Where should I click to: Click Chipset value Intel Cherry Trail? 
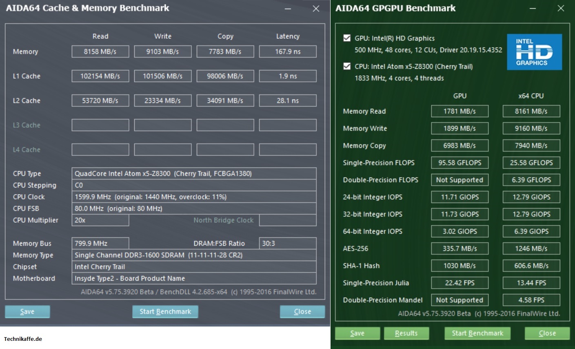194,266
